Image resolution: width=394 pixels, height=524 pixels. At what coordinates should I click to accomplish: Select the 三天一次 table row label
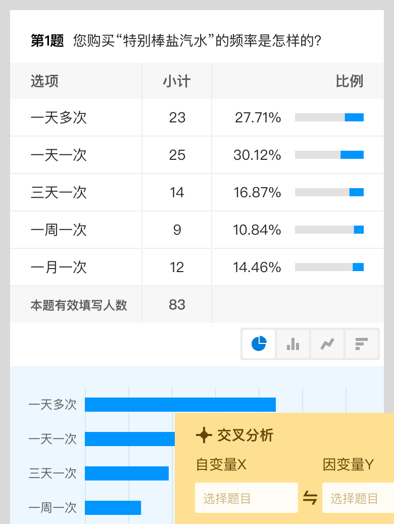(59, 192)
